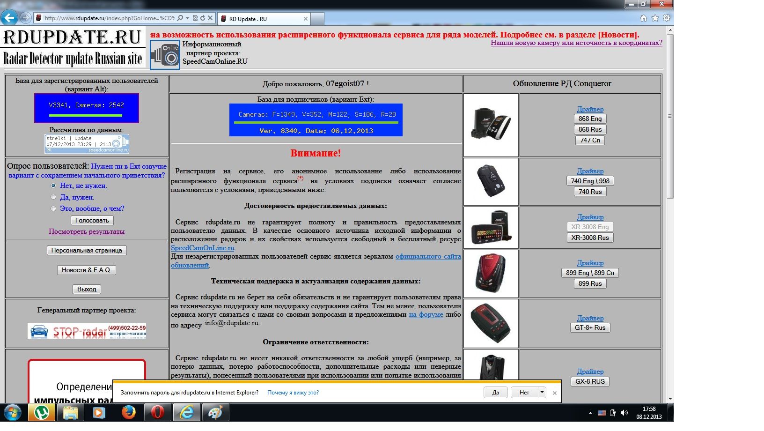Click the browser Back arrow button
Viewport: 764px width, 431px height.
(x=9, y=18)
